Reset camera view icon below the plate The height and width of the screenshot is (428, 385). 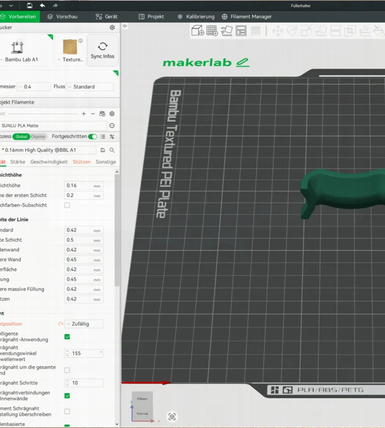point(172,417)
